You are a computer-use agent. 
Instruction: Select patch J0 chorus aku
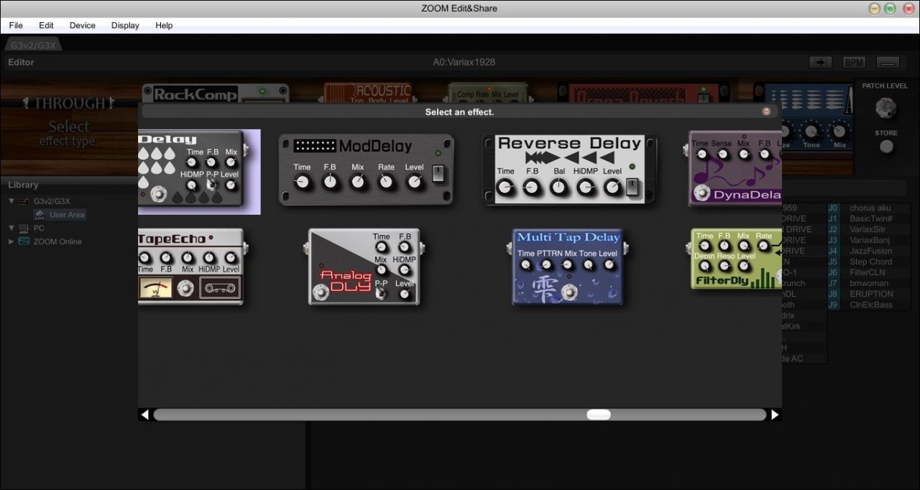pyautogui.click(x=869, y=208)
